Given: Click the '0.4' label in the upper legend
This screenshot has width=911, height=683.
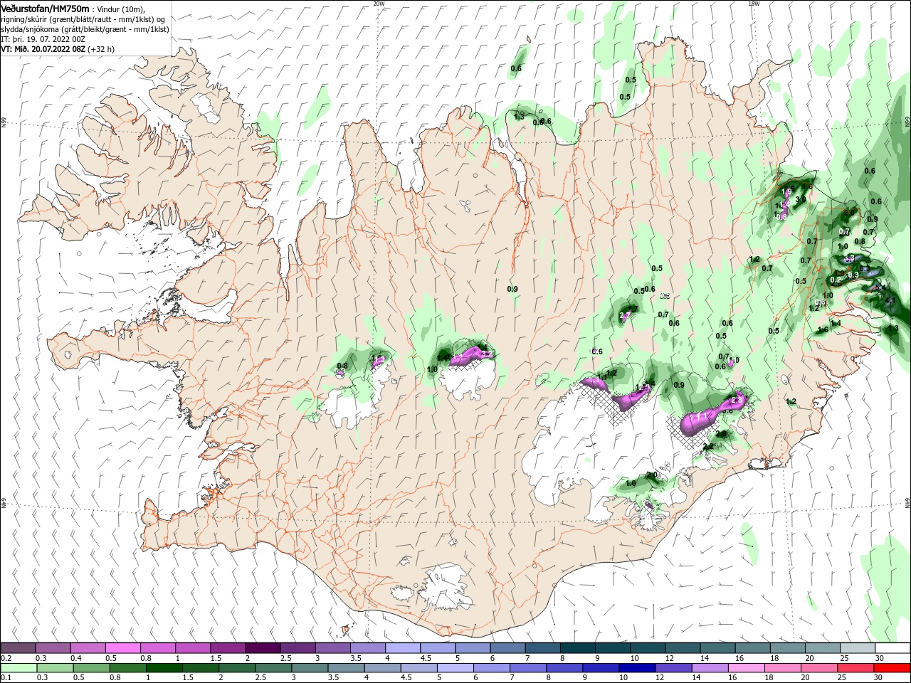Looking at the screenshot, I should [75, 658].
